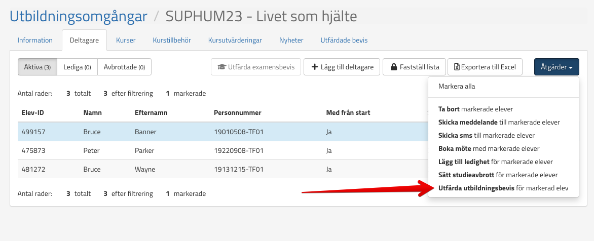Toggle the Avbrottade (0) filter
The width and height of the screenshot is (594, 241).
click(124, 67)
